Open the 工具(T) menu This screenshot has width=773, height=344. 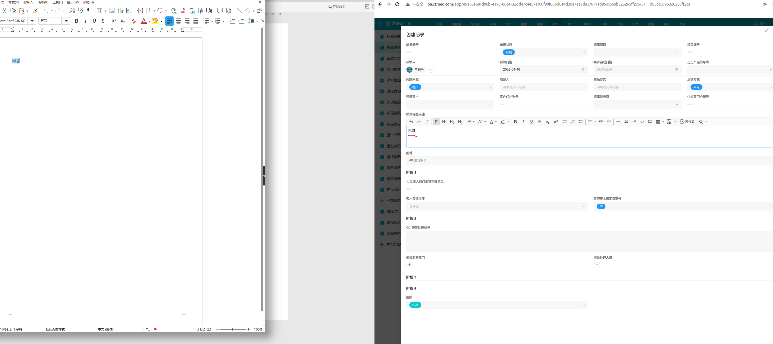coord(58,2)
